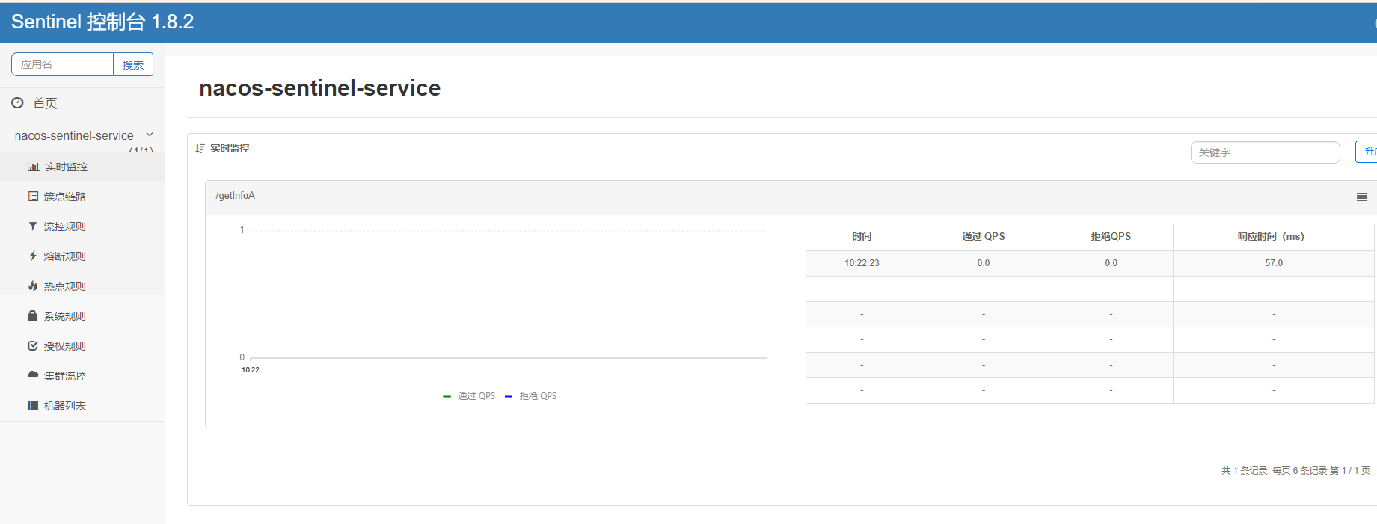Image resolution: width=1377 pixels, height=524 pixels.
Task: Open 授权规则 in the sidebar
Action: (x=82, y=346)
